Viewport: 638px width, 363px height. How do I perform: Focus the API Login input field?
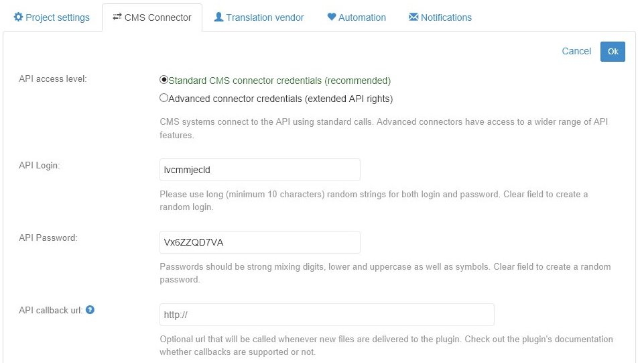click(x=259, y=170)
